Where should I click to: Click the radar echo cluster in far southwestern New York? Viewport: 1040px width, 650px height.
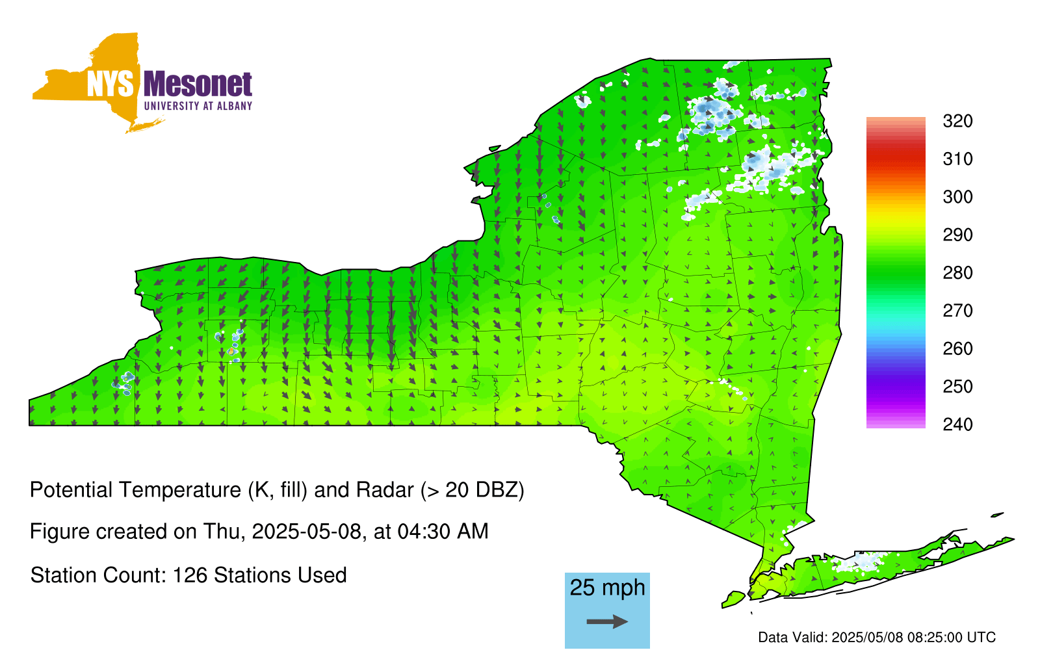[123, 383]
